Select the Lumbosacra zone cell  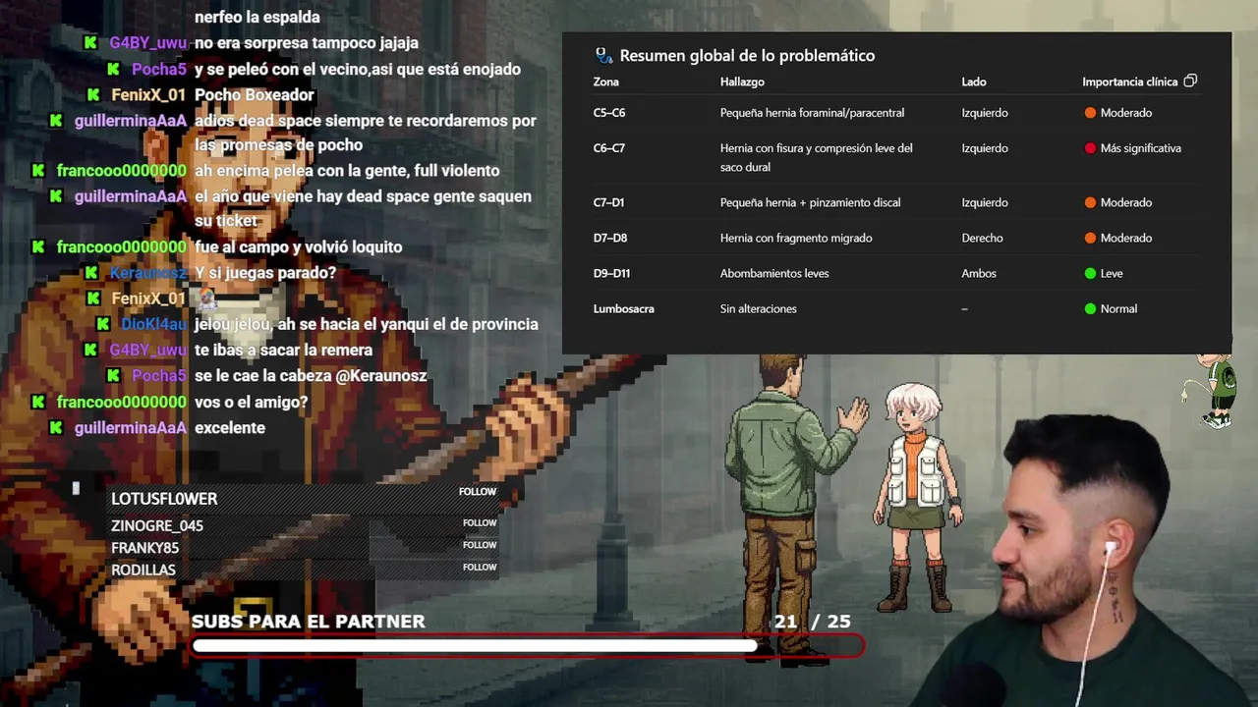point(623,308)
